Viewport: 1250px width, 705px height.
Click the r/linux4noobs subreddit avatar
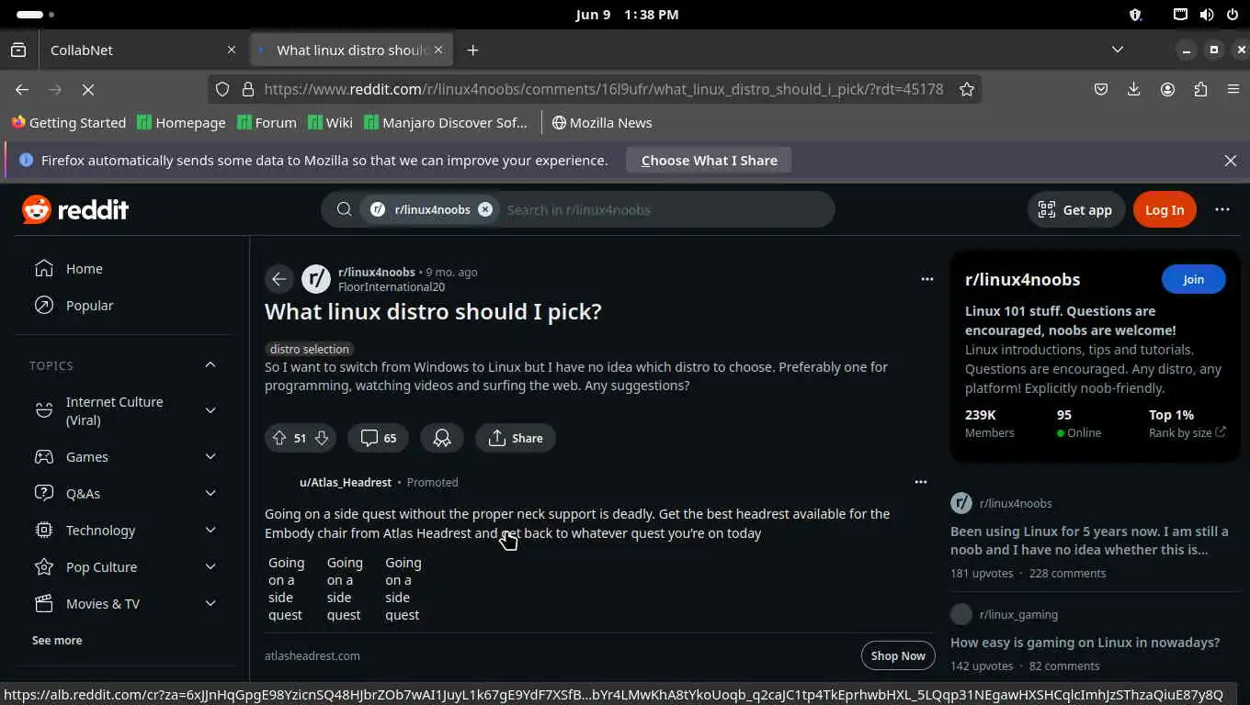tap(316, 279)
